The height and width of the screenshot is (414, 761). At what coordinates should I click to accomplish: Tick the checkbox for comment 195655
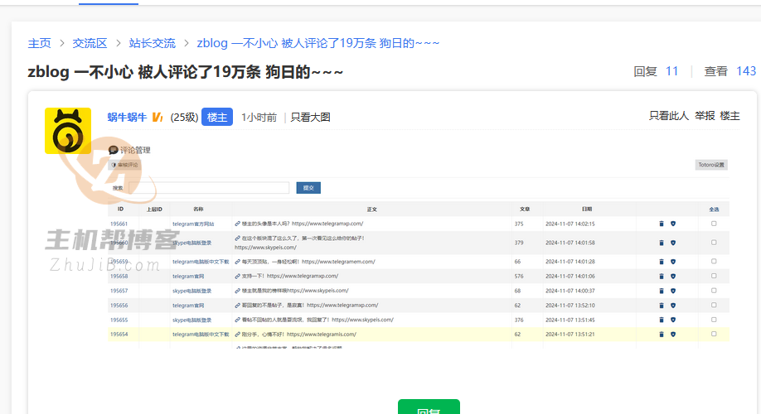coord(714,320)
